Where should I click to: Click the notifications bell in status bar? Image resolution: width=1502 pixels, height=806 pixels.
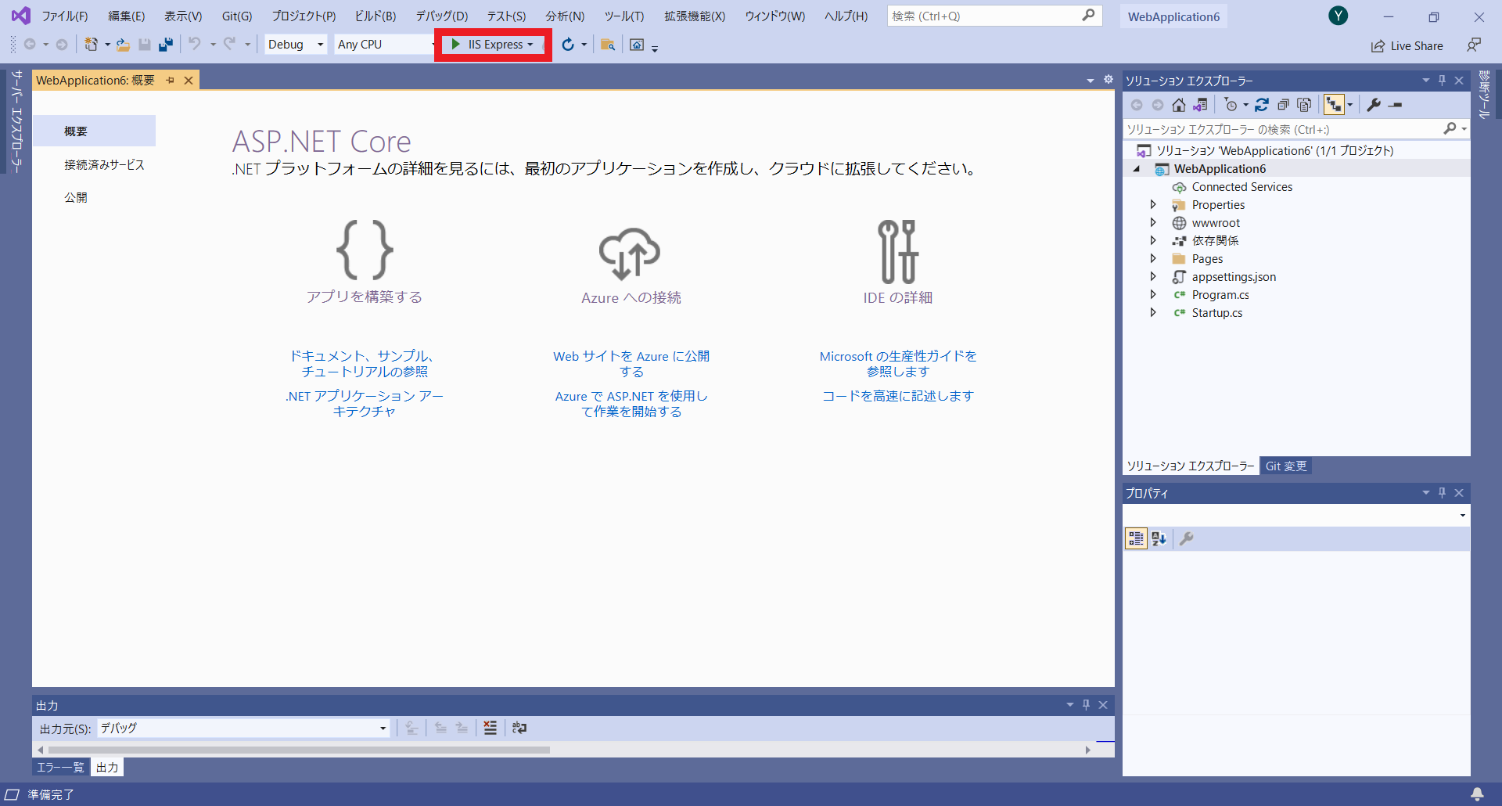coord(1477,794)
